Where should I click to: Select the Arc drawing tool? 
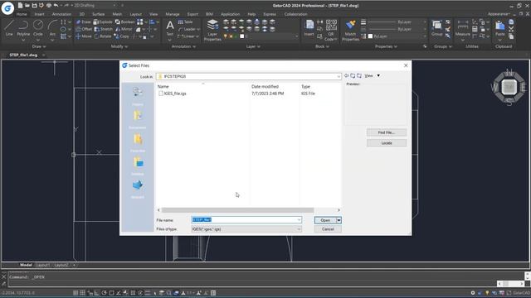pyautogui.click(x=52, y=28)
